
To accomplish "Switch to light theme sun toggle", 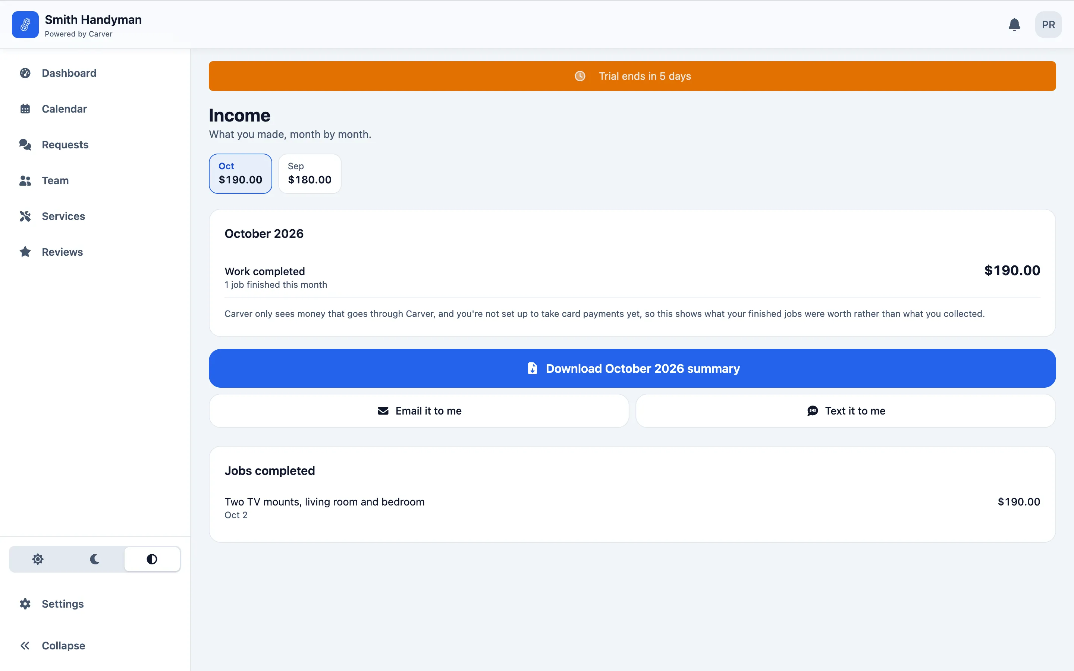I will pyautogui.click(x=38, y=559).
